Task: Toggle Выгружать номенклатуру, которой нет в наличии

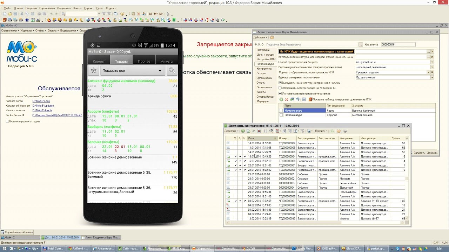Action: pos(280,83)
